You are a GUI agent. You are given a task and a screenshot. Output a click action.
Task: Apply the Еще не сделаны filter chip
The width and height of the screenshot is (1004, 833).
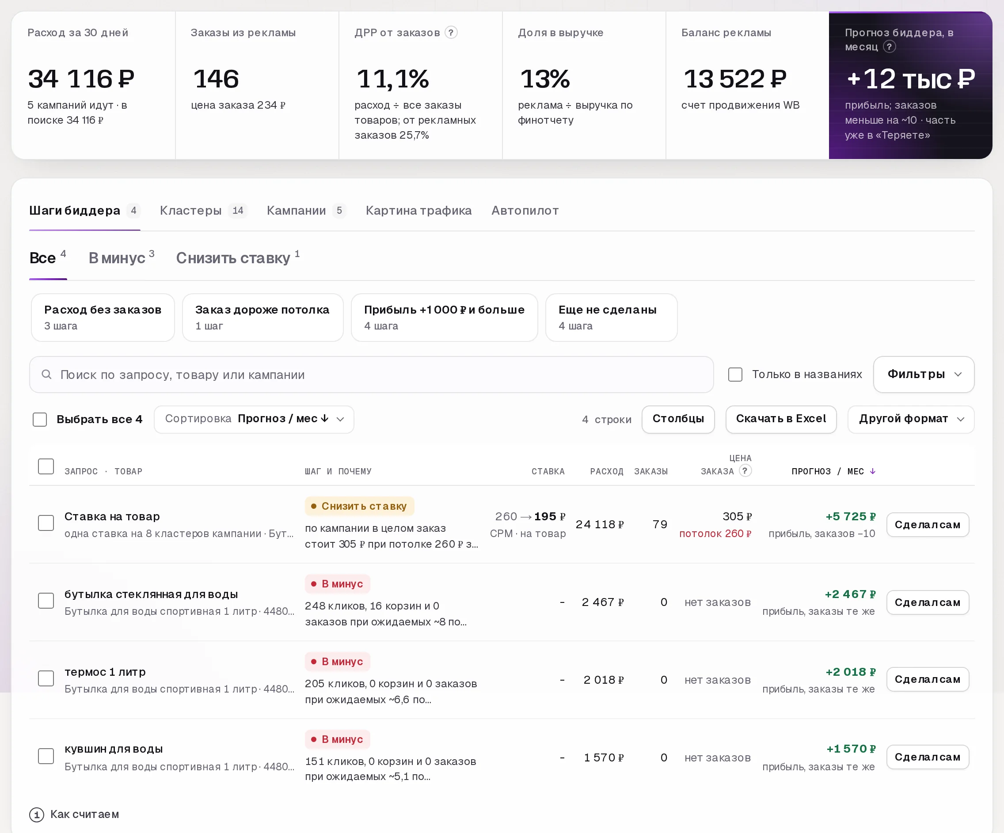[611, 318]
